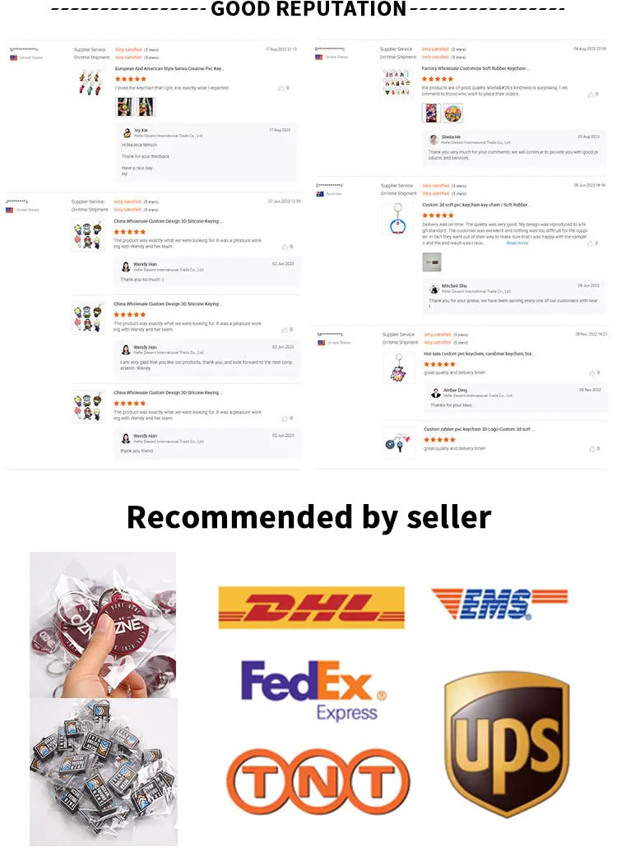The image size is (617, 847).
Task: Click the FedEx Express logo
Action: point(314,691)
